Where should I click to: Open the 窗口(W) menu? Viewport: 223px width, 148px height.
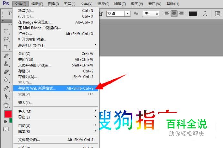[x=155, y=4]
